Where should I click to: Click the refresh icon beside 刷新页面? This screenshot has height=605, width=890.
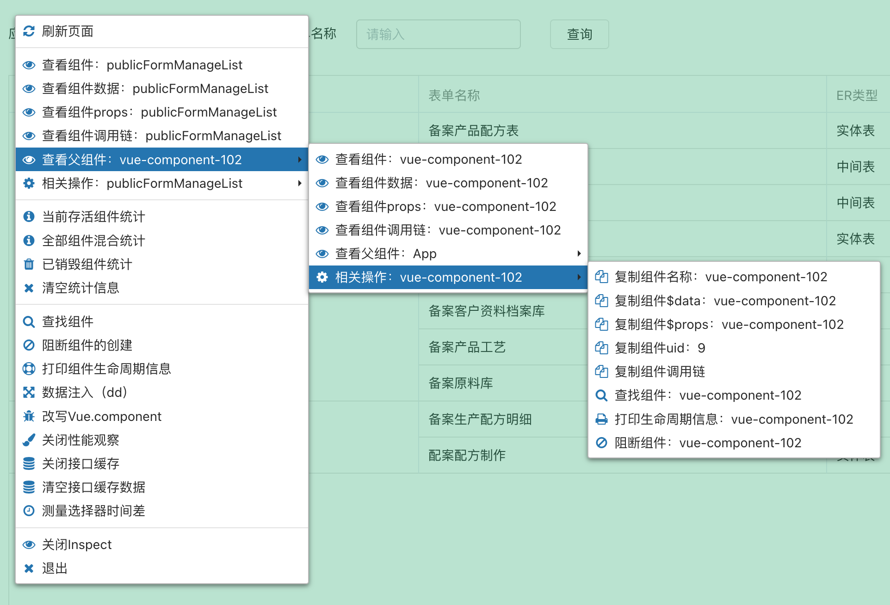(29, 31)
